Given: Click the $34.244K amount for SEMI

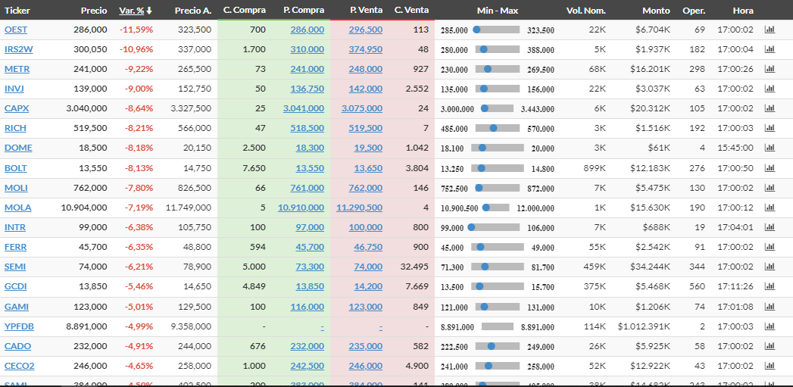Looking at the screenshot, I should click(x=650, y=267).
